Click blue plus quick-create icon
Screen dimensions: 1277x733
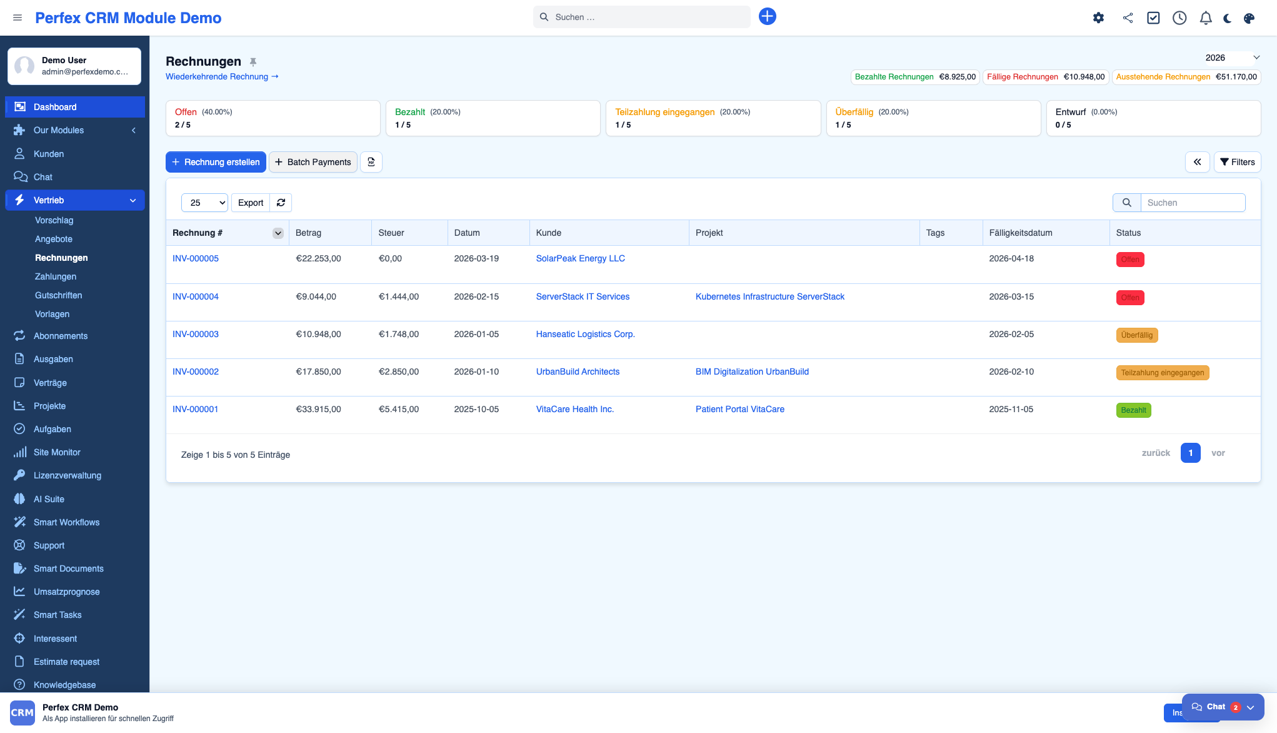tap(767, 17)
